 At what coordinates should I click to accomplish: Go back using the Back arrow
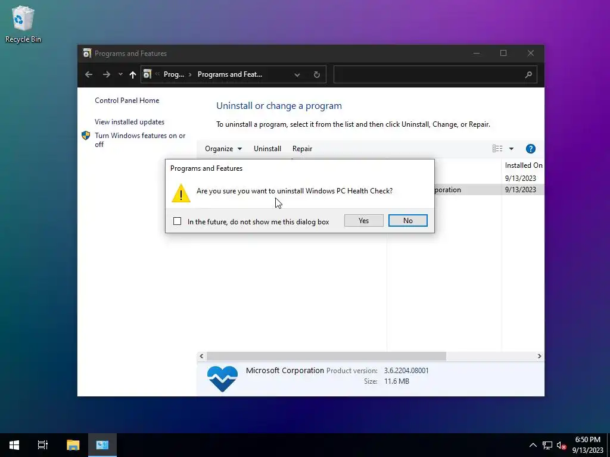click(89, 74)
